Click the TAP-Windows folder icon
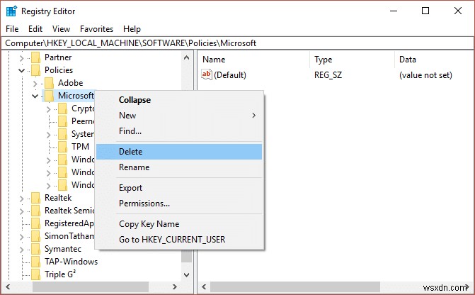The height and width of the screenshot is (295, 475). pyautogui.click(x=35, y=262)
